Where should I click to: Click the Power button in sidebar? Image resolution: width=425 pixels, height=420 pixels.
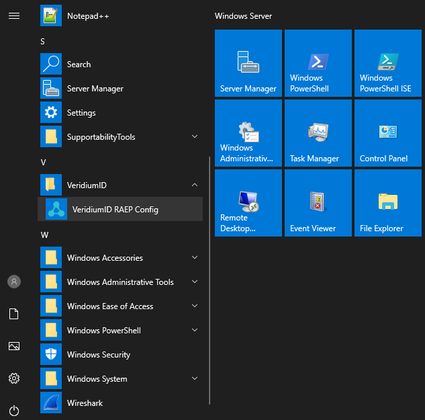[14, 411]
